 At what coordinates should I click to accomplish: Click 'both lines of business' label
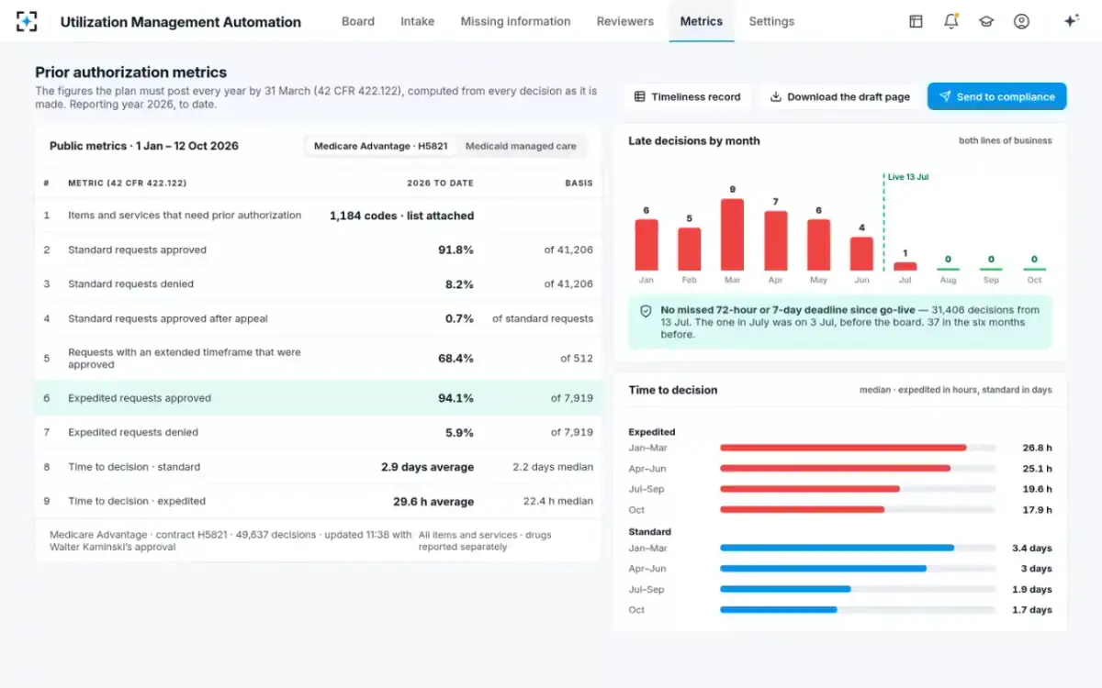pos(1006,140)
